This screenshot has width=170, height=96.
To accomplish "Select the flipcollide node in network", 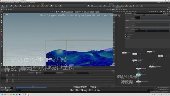I will [138, 69].
